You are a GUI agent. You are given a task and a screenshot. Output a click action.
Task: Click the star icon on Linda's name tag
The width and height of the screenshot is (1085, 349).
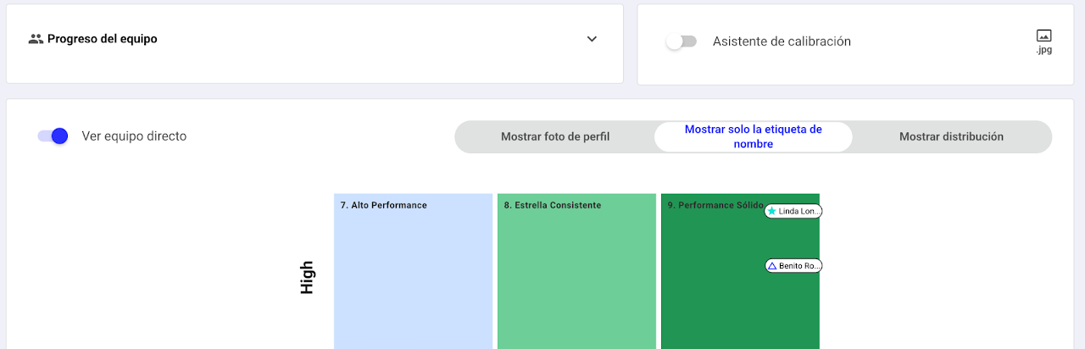[x=771, y=211]
